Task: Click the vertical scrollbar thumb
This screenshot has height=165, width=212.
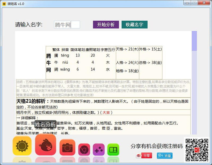Action: coord(194,41)
